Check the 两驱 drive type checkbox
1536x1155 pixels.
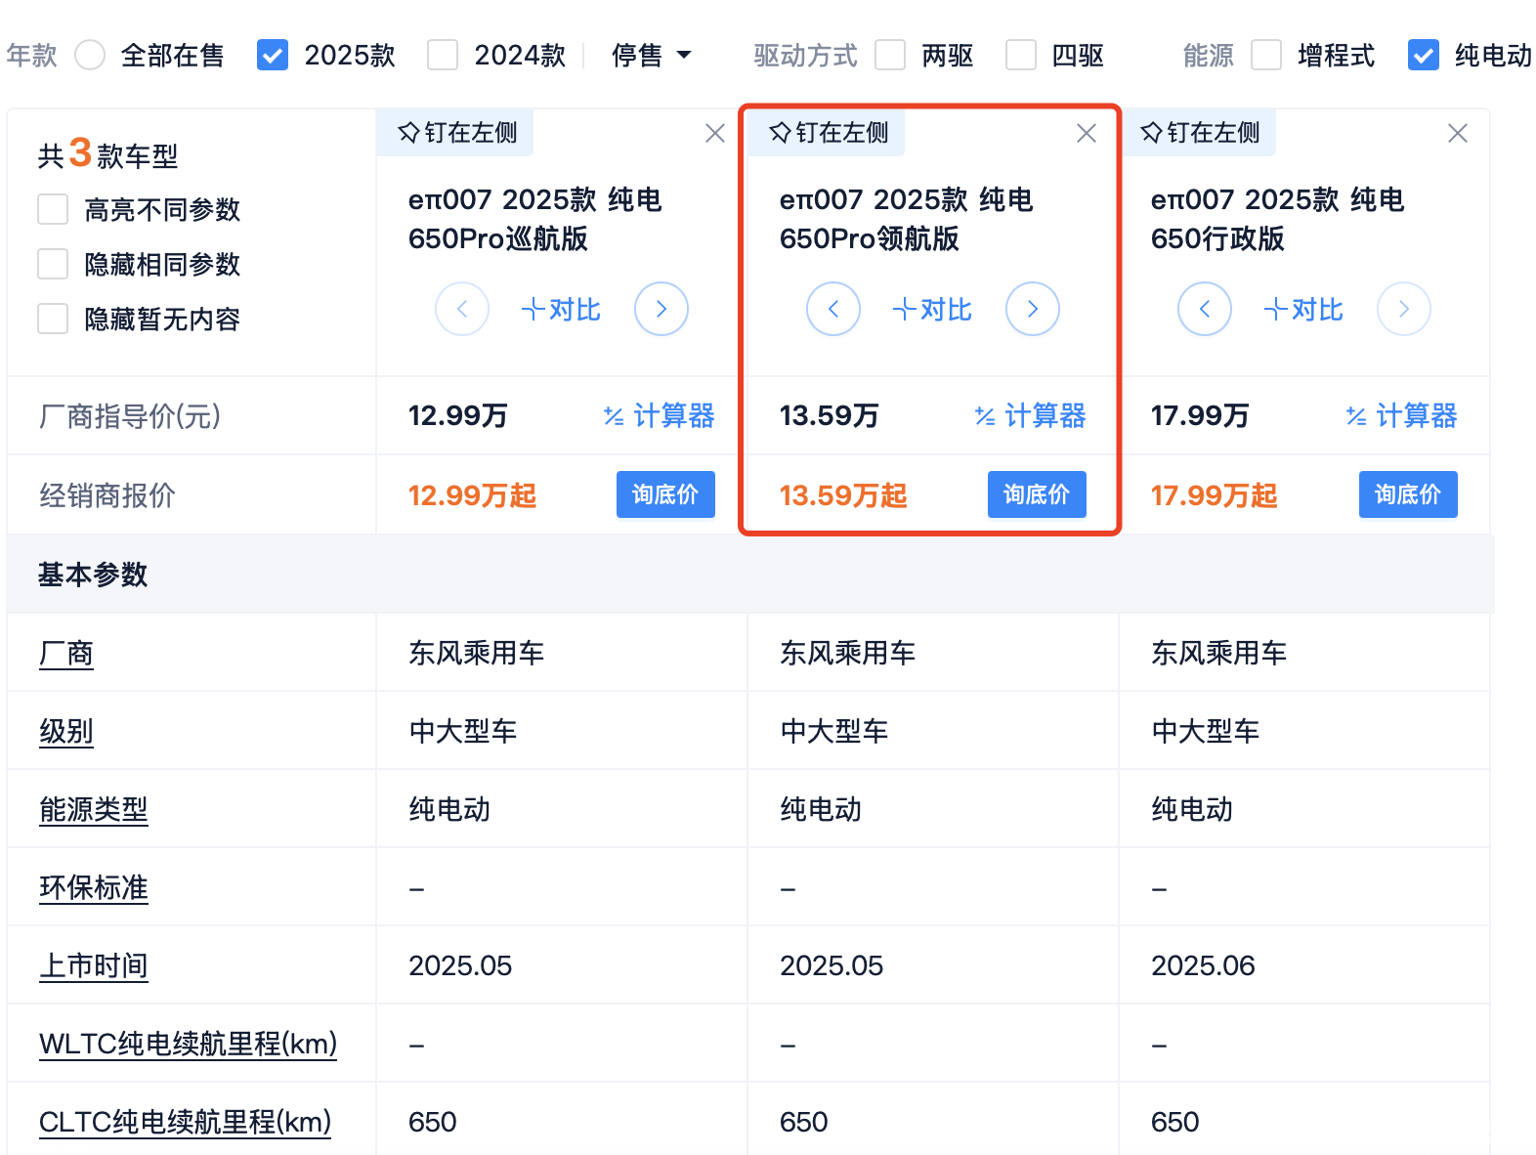[890, 55]
